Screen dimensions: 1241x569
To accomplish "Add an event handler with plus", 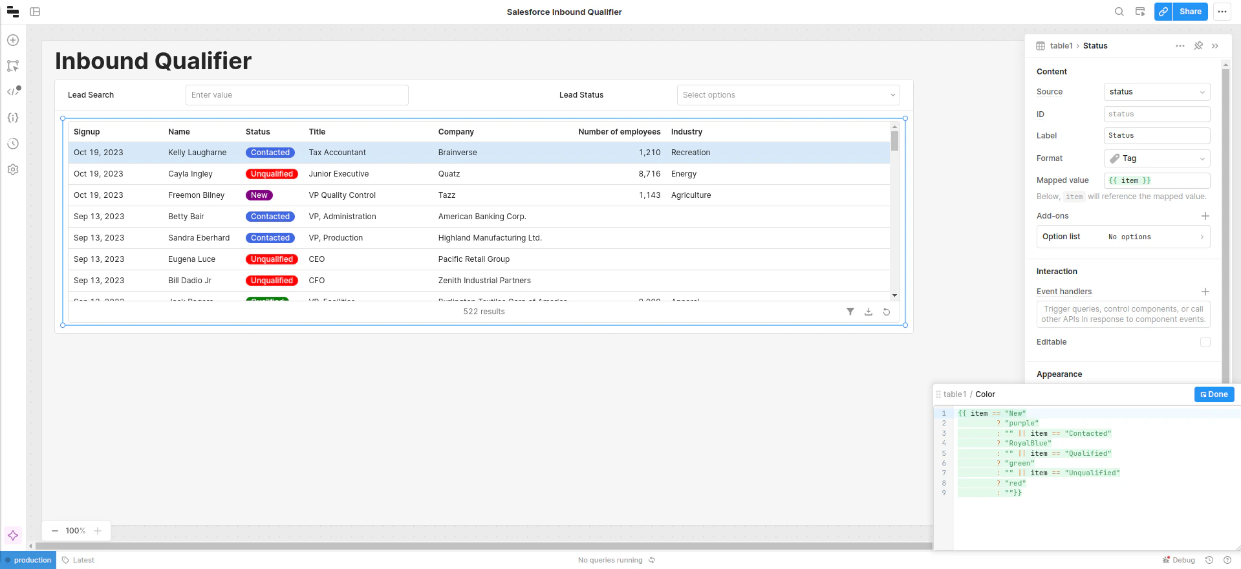I will click(x=1205, y=292).
